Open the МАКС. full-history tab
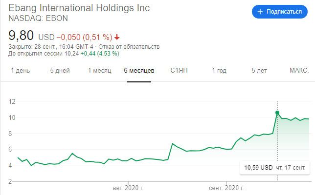 tap(299, 71)
